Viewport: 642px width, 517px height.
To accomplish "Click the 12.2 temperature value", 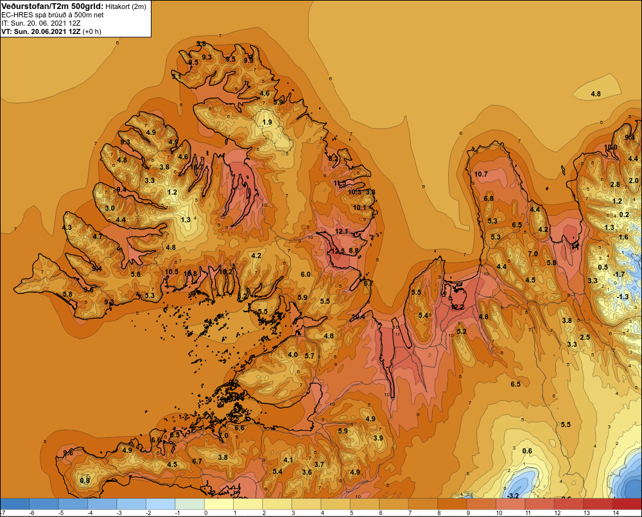I will coord(457,307).
